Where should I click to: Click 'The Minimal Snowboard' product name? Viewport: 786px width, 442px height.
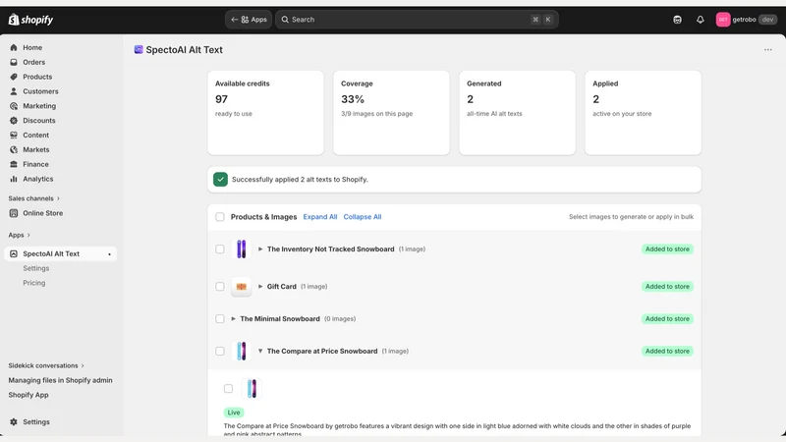tap(280, 318)
